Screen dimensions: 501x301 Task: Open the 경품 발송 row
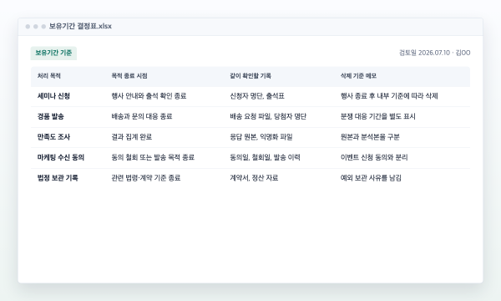tap(250, 117)
